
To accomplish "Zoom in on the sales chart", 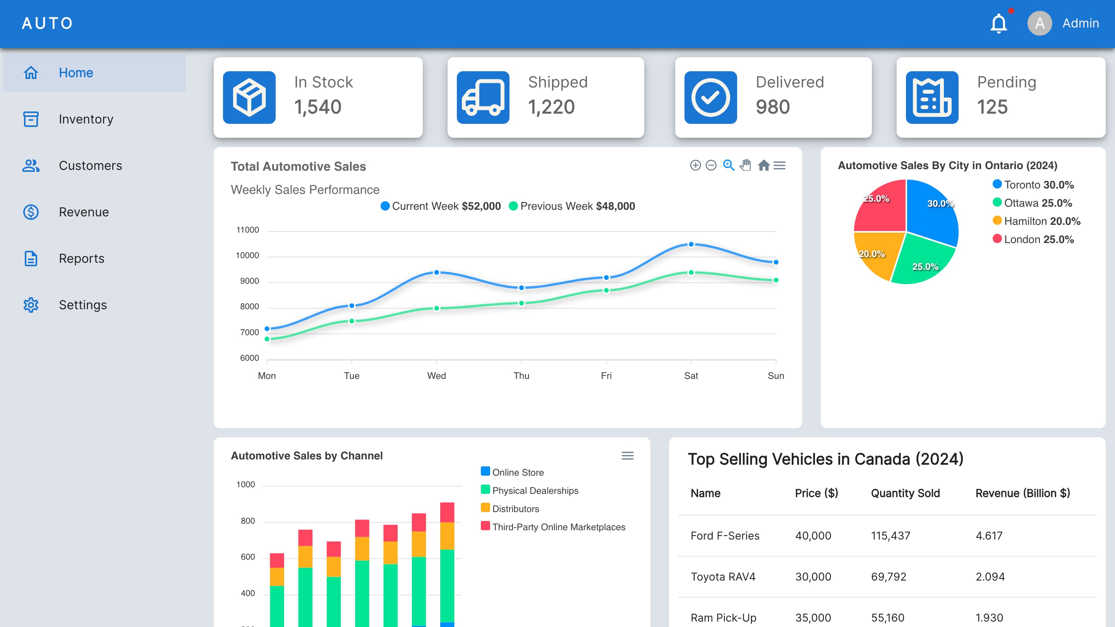I will (x=695, y=165).
